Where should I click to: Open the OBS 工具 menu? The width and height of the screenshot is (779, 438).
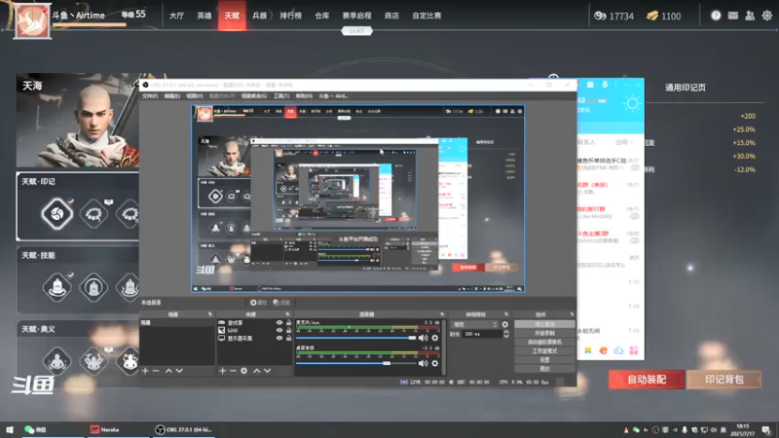(x=281, y=95)
